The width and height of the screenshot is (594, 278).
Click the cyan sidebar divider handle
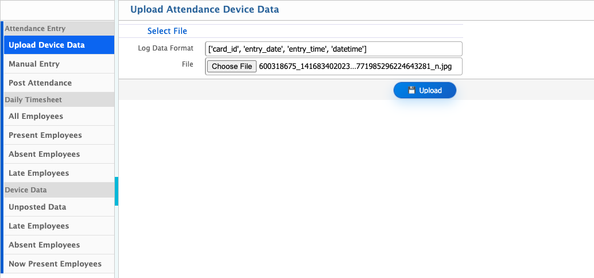pyautogui.click(x=117, y=191)
